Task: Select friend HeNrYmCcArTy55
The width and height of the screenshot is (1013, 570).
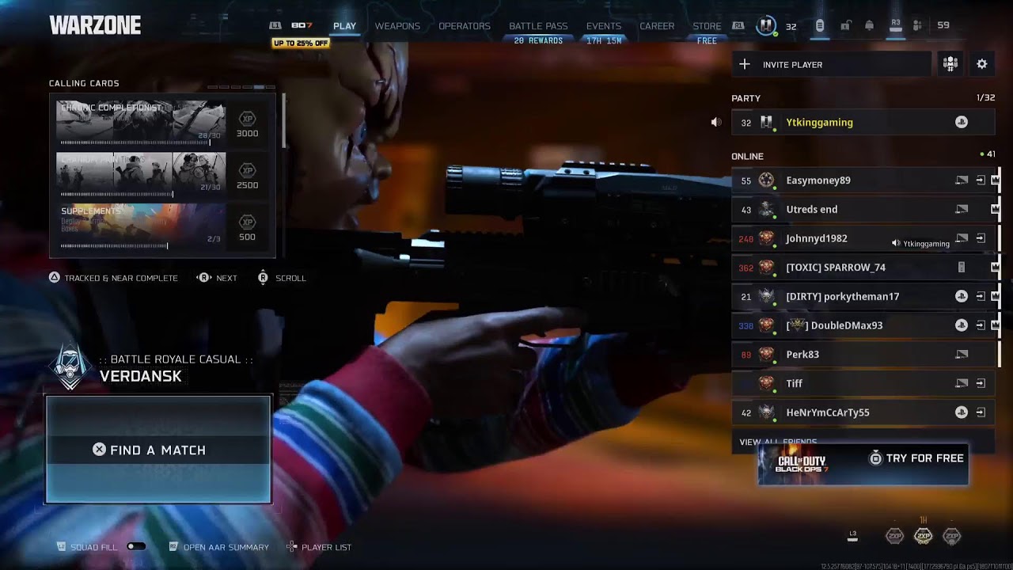Action: (862, 412)
